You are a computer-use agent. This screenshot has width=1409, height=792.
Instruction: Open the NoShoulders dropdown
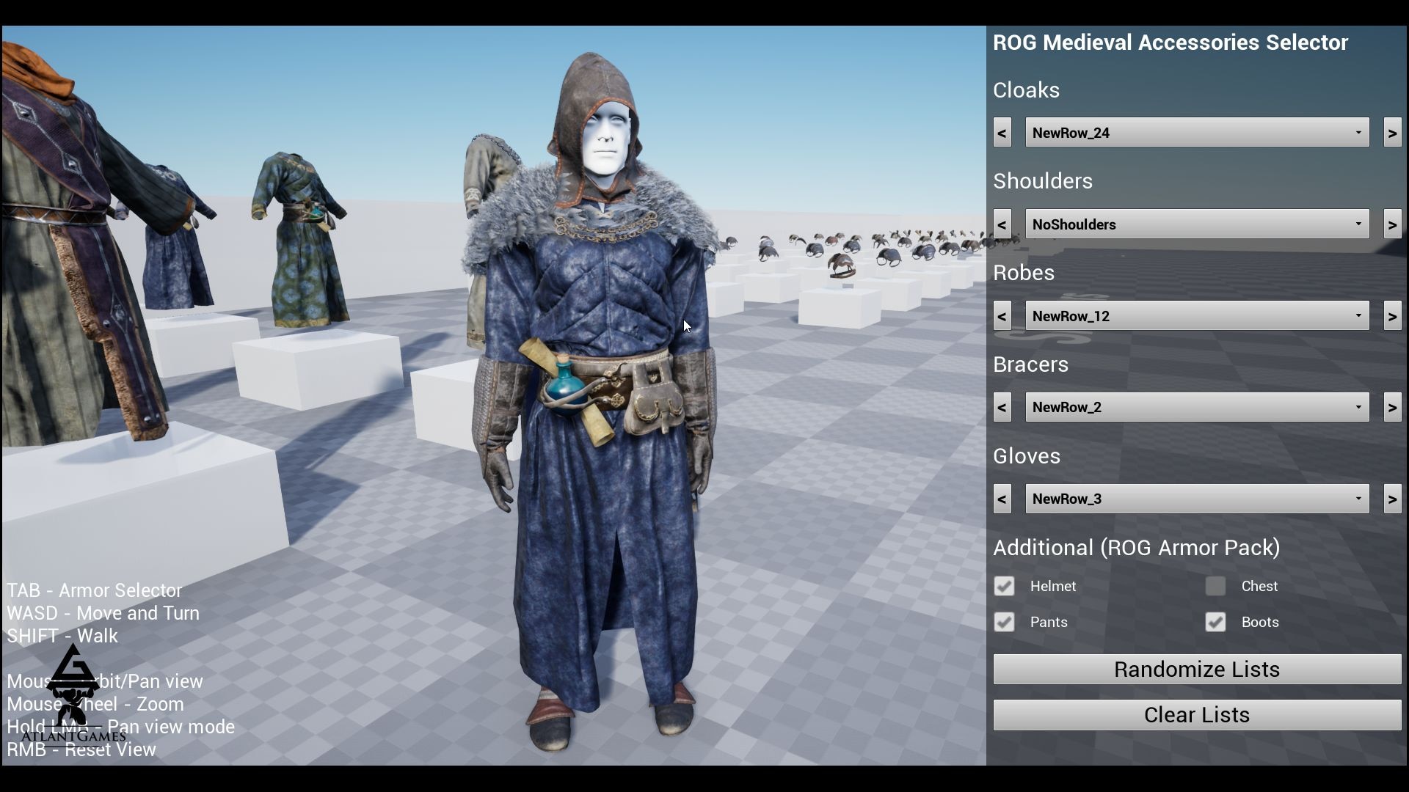pyautogui.click(x=1197, y=224)
